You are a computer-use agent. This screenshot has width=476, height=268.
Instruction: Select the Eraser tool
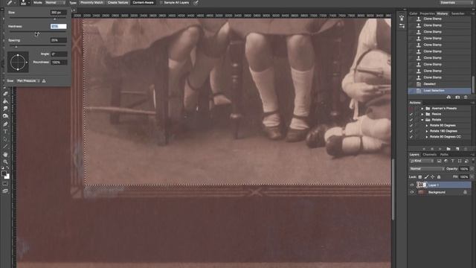click(5, 94)
